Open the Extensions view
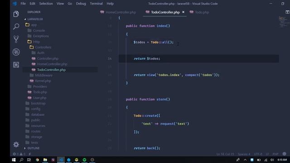The width and height of the screenshot is (290, 163). 16,65
